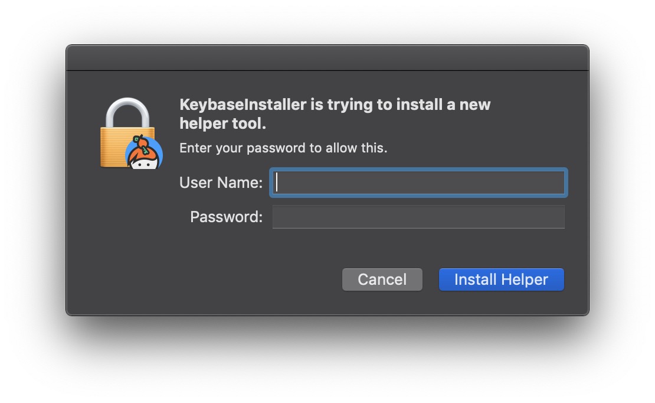Click the 'User Name:' label
Viewport: 655px width, 403px height.
tap(221, 183)
